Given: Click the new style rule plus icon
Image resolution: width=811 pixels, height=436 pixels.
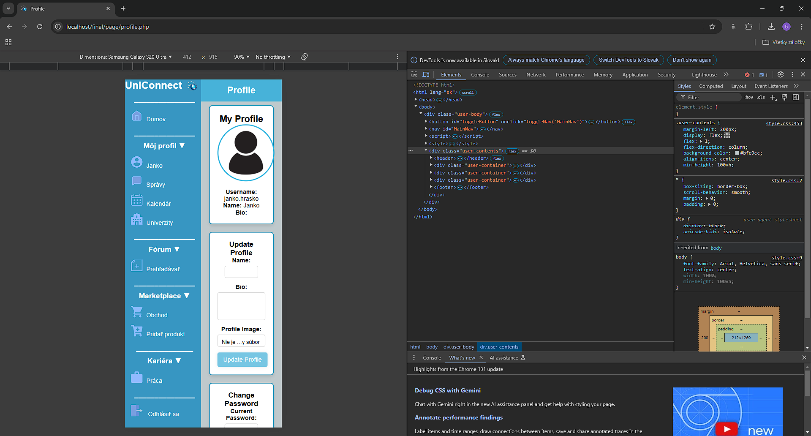Looking at the screenshot, I should (773, 97).
